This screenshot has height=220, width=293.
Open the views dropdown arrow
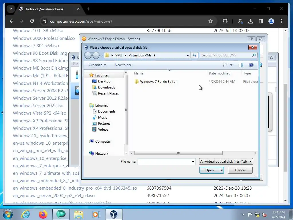click(231, 65)
